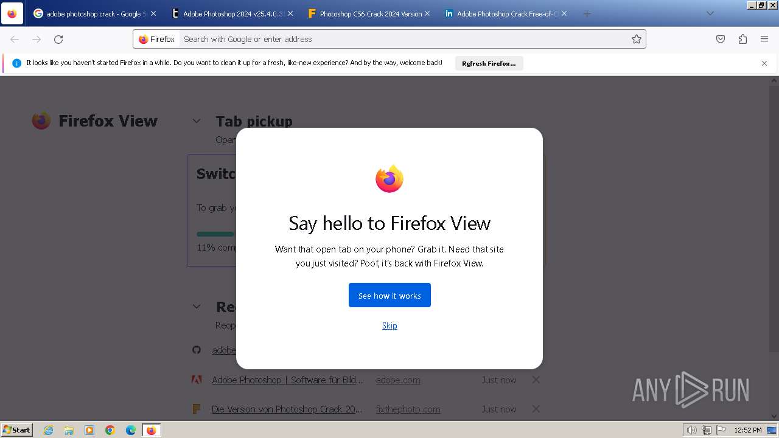
Task: Go forward one page
Action: [x=37, y=39]
